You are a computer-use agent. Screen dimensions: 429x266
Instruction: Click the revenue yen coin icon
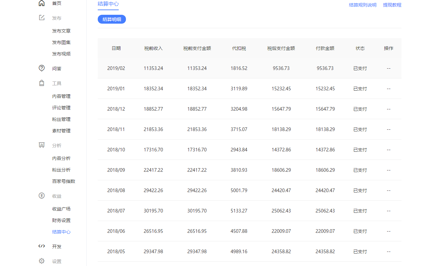point(42,196)
